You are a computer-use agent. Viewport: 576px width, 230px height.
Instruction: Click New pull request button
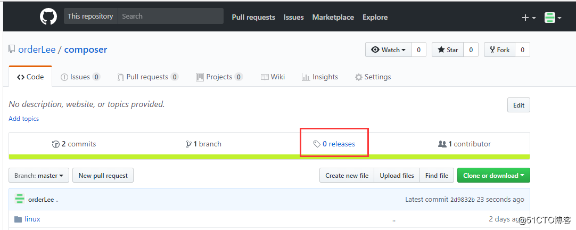103,175
